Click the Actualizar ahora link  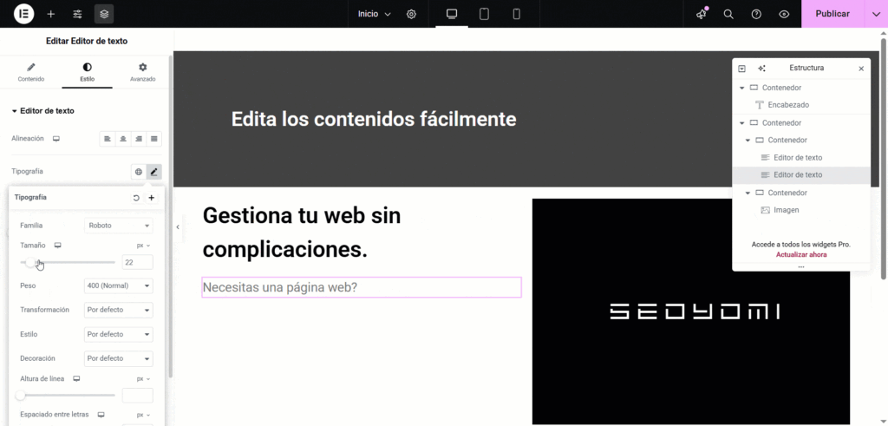click(x=800, y=255)
